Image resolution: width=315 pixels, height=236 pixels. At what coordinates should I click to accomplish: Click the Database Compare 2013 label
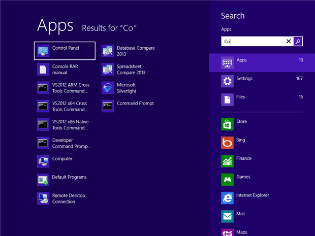[x=136, y=51]
